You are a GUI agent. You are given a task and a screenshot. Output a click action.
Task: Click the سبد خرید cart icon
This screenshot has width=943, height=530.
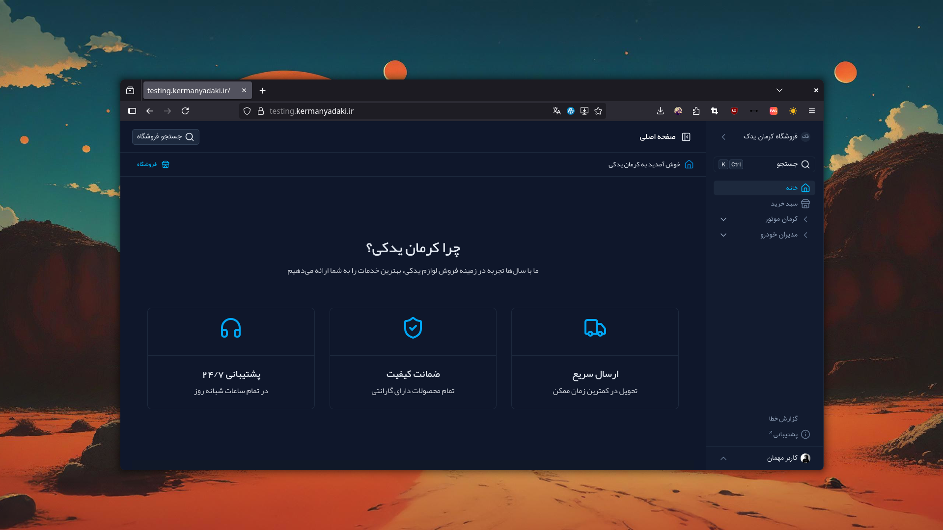805,204
